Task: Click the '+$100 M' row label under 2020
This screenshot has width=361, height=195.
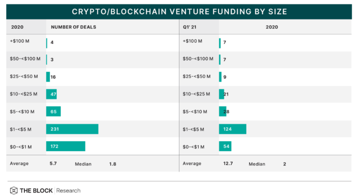Action: pyautogui.click(x=20, y=41)
